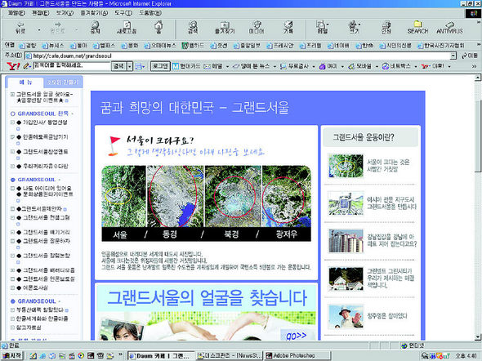Click thumbnail beside 서울이 크다는 것은 article
The width and height of the screenshot is (482, 361).
point(346,166)
